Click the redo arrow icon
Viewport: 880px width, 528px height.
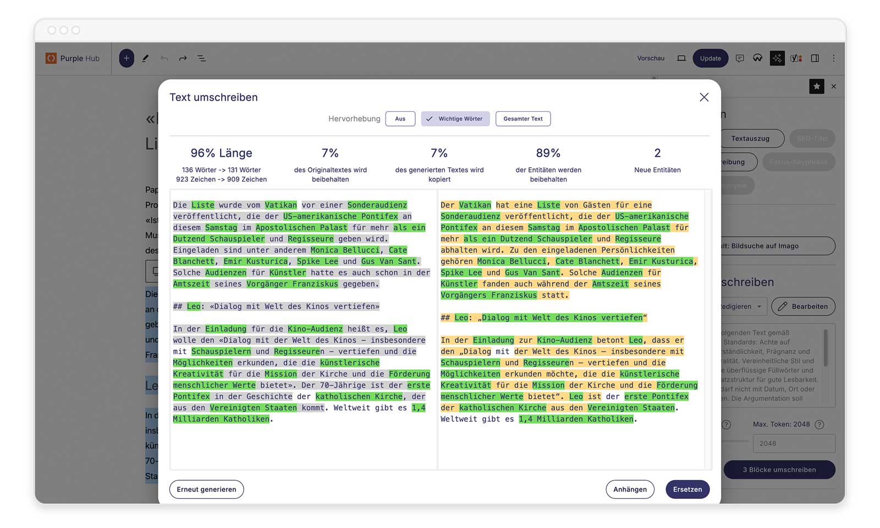(183, 58)
